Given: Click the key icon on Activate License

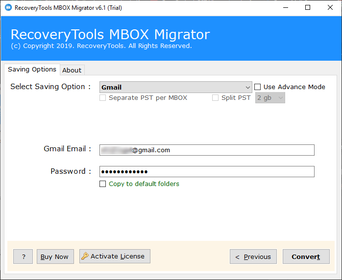Looking at the screenshot, I should click(x=85, y=256).
